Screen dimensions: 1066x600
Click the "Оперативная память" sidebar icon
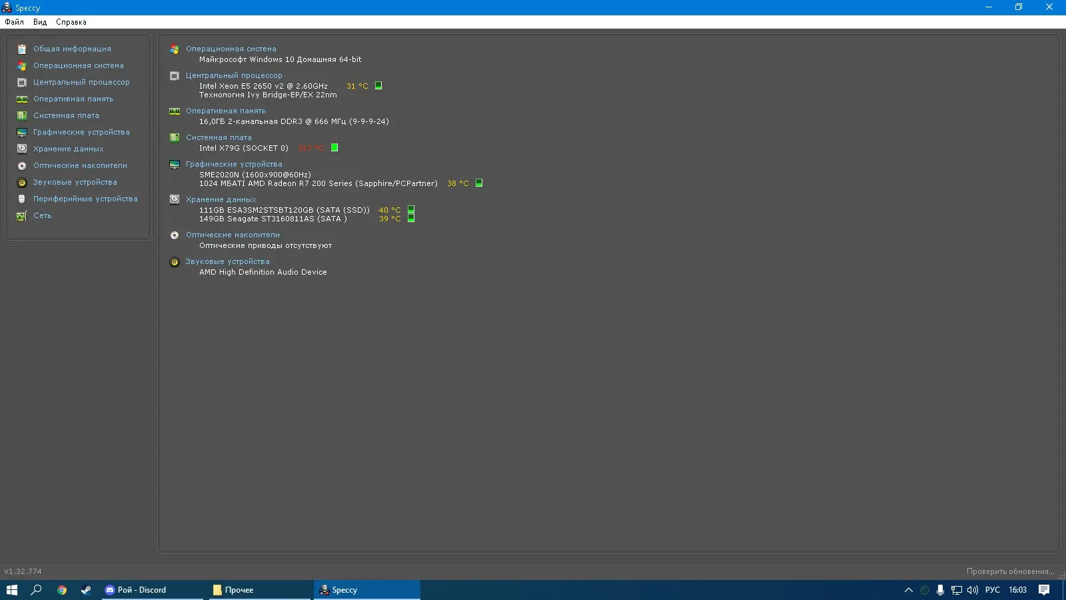(x=22, y=99)
